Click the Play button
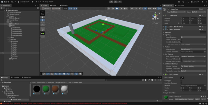Image resolution: width=208 pixels, height=105 pixels. coord(111,2)
